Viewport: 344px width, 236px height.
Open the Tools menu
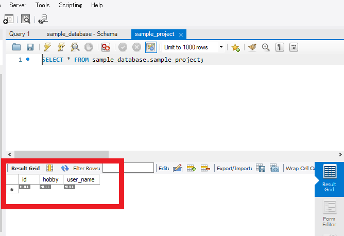click(43, 5)
